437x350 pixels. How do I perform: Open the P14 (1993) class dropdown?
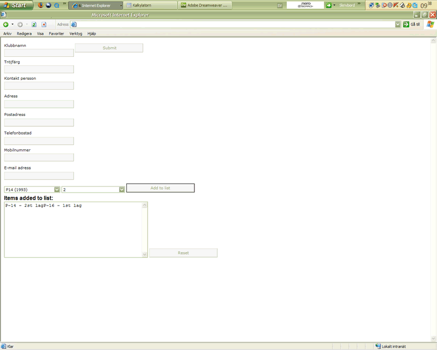point(32,190)
